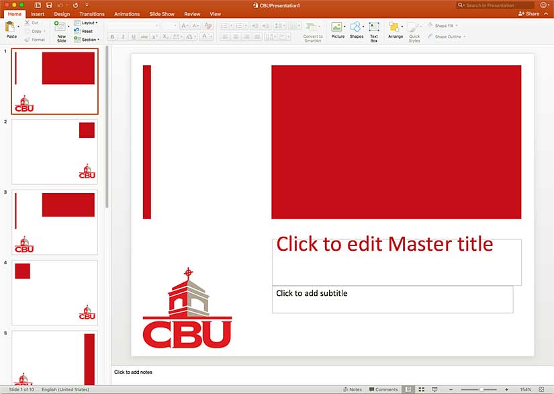Click the Undo arrow in title bar
Screen dimensions: 554x394
coord(60,5)
